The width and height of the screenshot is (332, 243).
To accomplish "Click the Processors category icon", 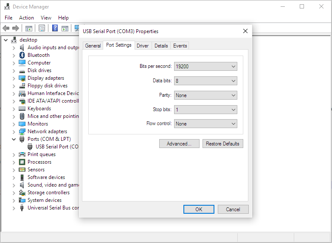I will [x=22, y=162].
